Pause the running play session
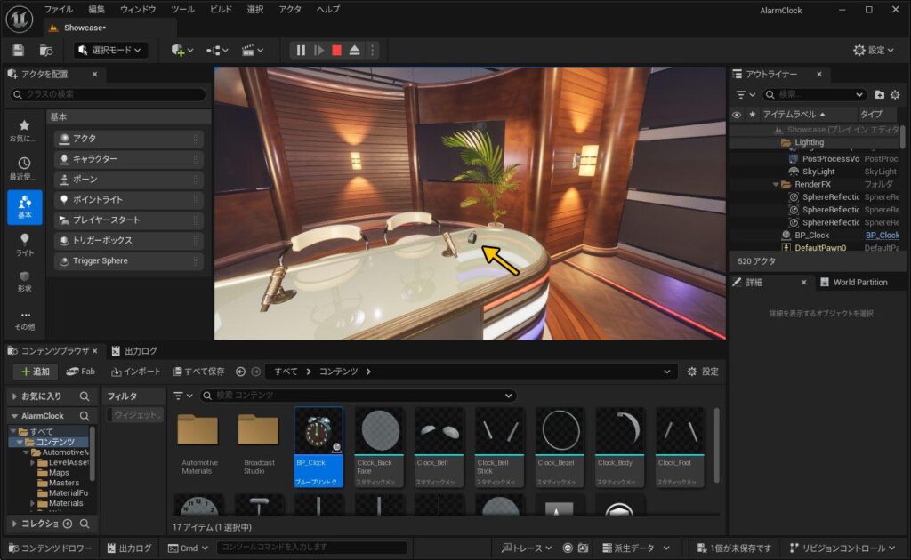Screen dimensions: 911x560 tap(301, 51)
